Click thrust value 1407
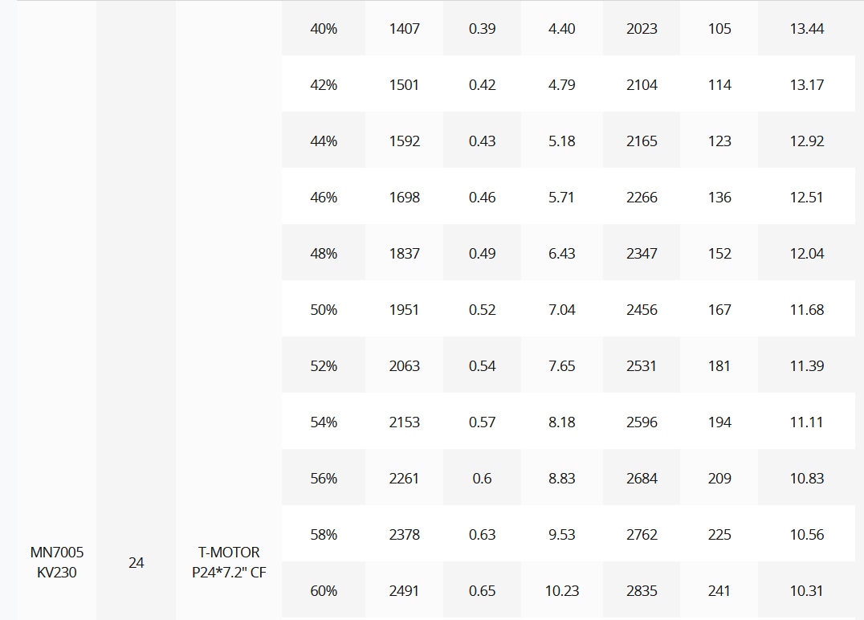 [404, 29]
